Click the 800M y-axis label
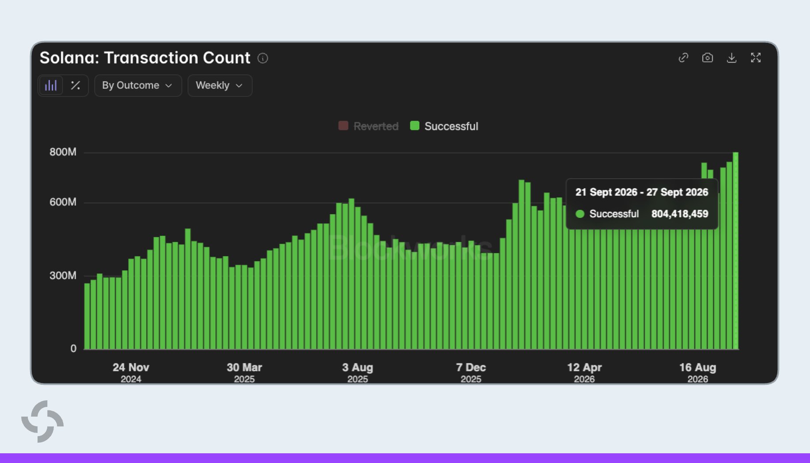 coord(63,152)
